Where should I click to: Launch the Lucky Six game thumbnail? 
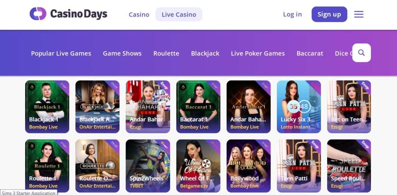tap(299, 107)
